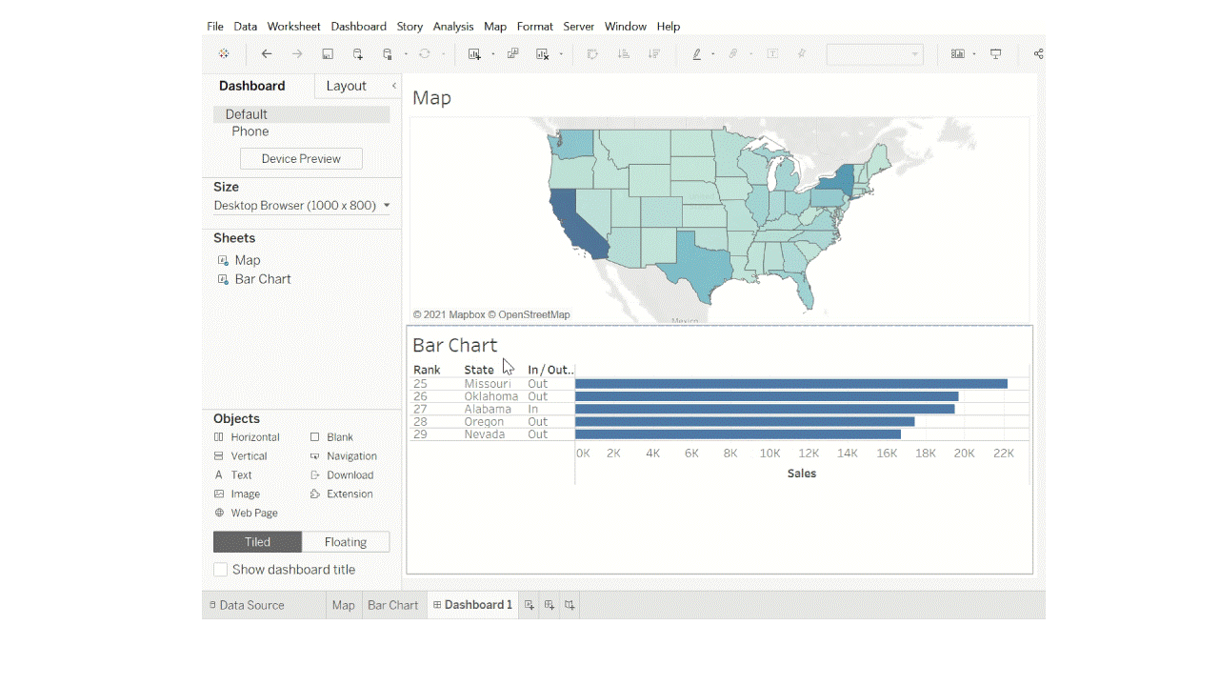
Task: Click the New Worksheet icon in bottom tabs
Action: click(530, 605)
